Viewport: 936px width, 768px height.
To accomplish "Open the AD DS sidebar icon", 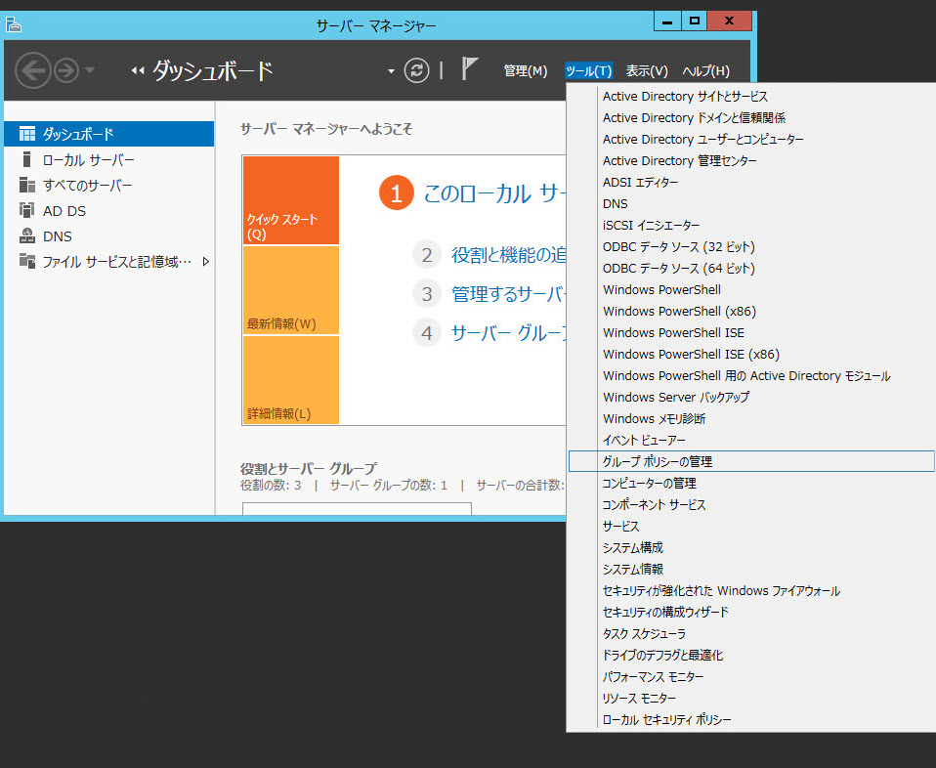I will pyautogui.click(x=27, y=210).
